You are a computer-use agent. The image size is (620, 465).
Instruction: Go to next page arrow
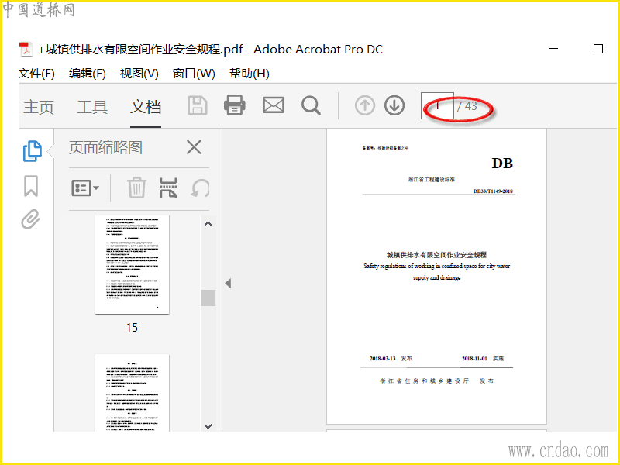click(x=394, y=105)
